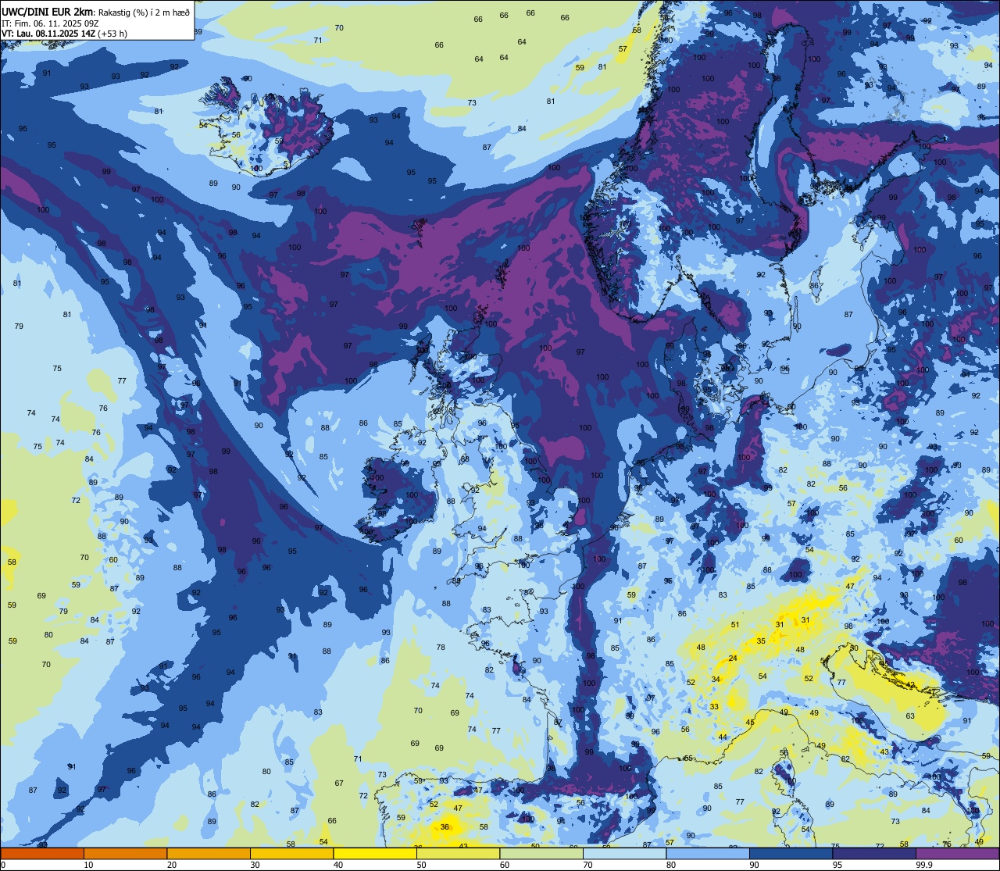Click the dark blue 90–95 legend segment

791,853
